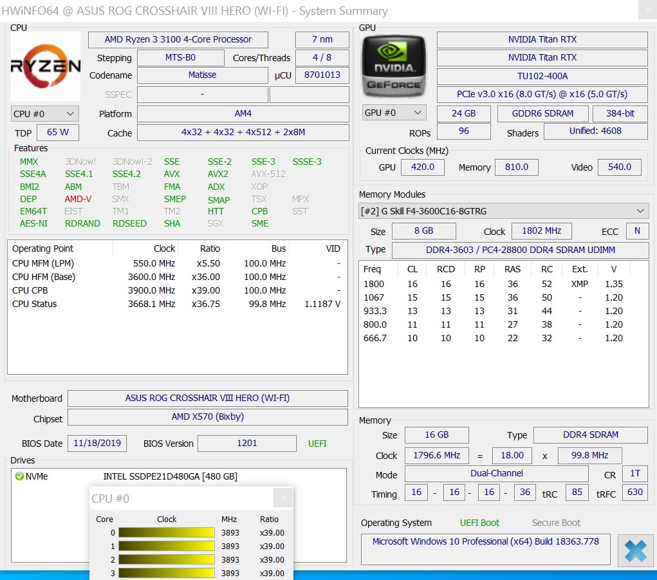The height and width of the screenshot is (580, 657).
Task: Click the Codename Matisse field
Action: (203, 75)
